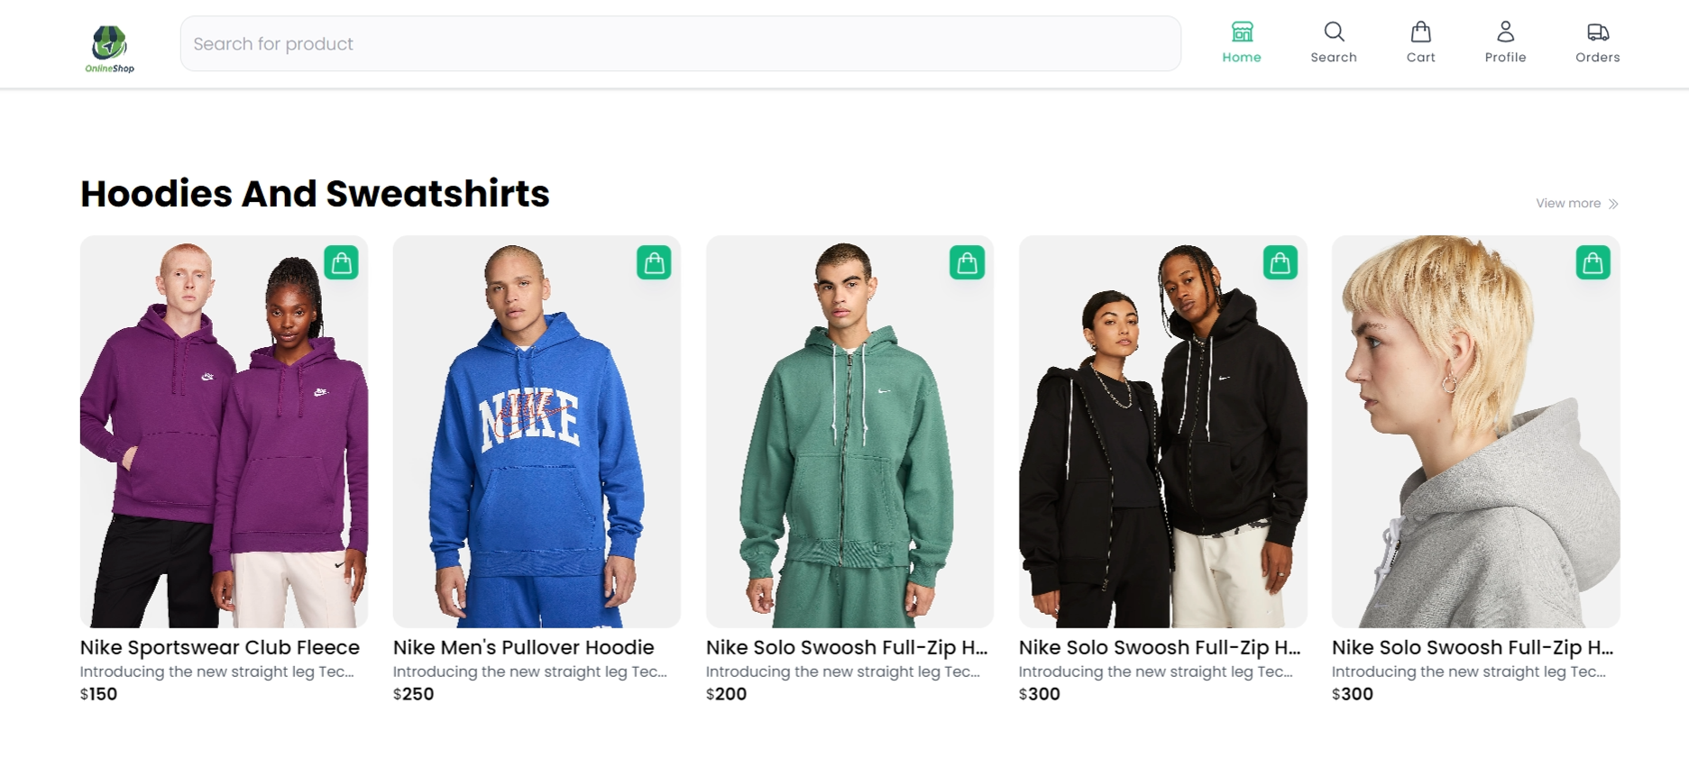Screen dimensions: 1689x777
Task: Select the Nike Men's Pullover Hoodie title
Action: tap(523, 647)
